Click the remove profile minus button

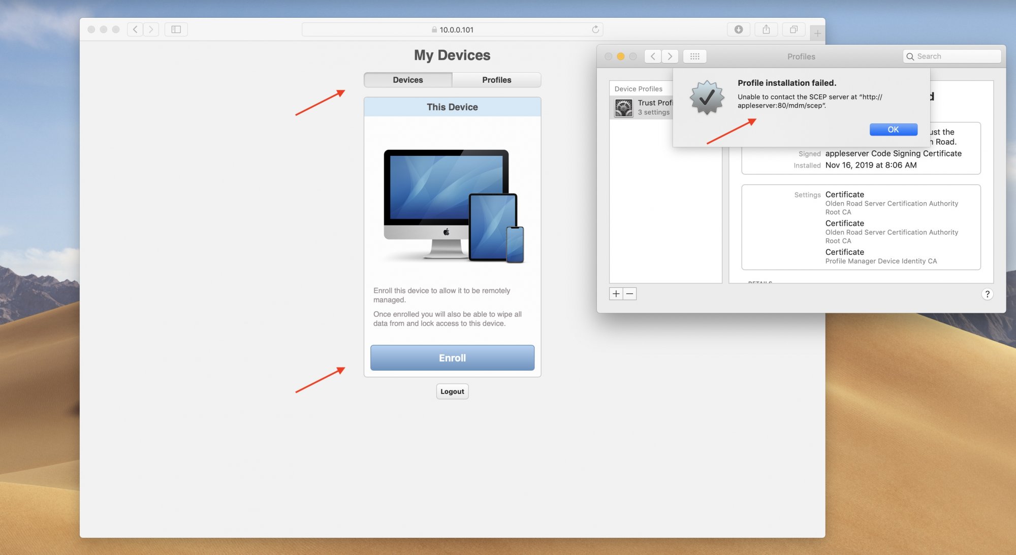click(x=629, y=293)
